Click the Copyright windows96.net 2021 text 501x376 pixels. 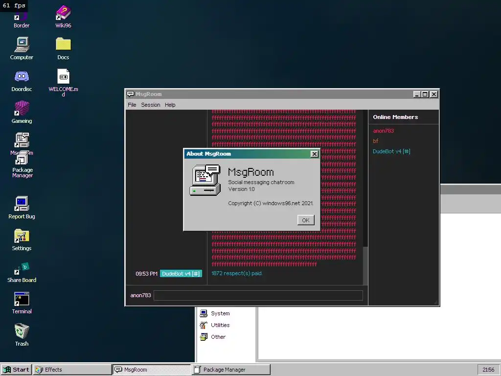[x=271, y=203]
